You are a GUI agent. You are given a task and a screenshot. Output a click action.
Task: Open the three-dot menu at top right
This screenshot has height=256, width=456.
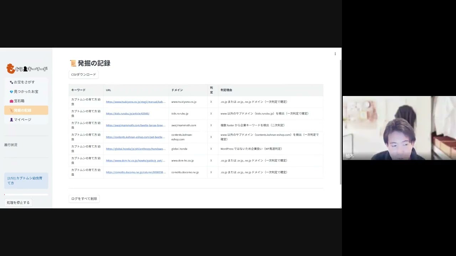[335, 54]
